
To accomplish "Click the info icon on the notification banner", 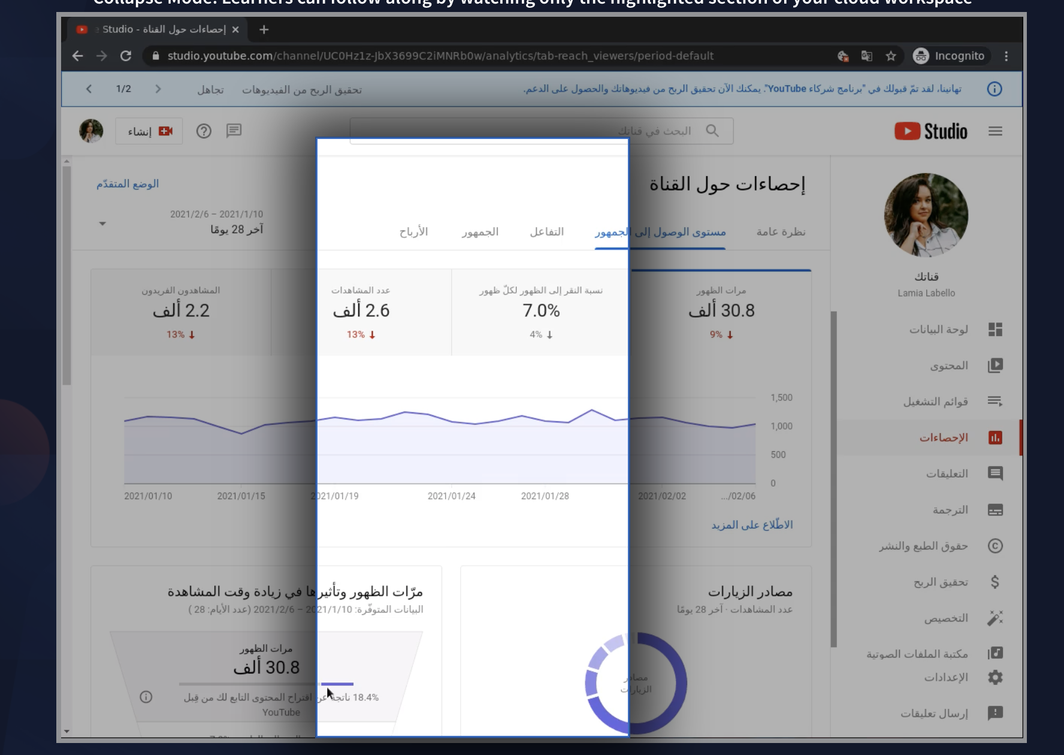I will pos(994,89).
